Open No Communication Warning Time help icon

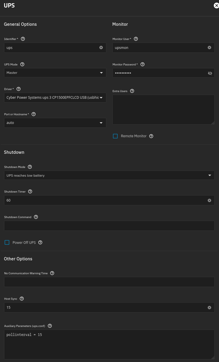point(52,273)
